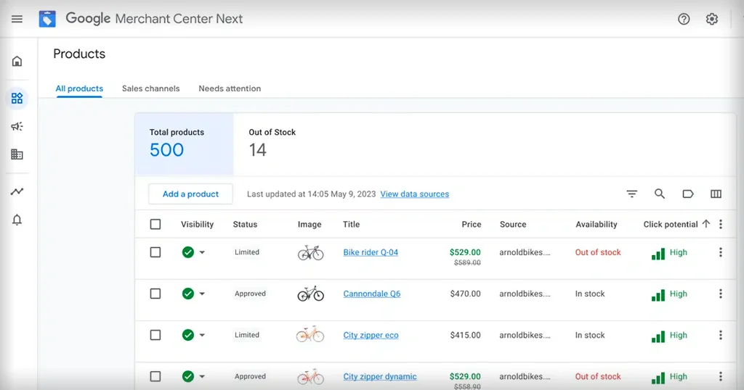This screenshot has width=744, height=390.
Task: Click the search magnifier in table toolbar
Action: point(660,194)
